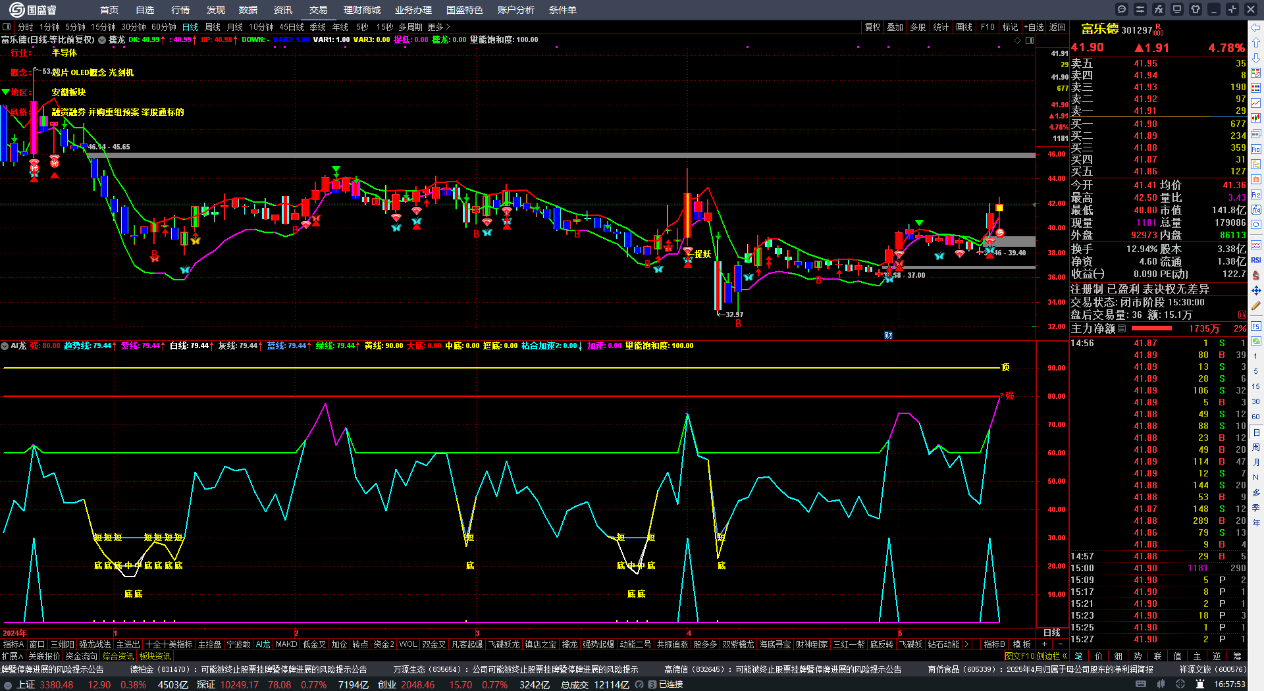Open the 首页 menu

coord(109,10)
